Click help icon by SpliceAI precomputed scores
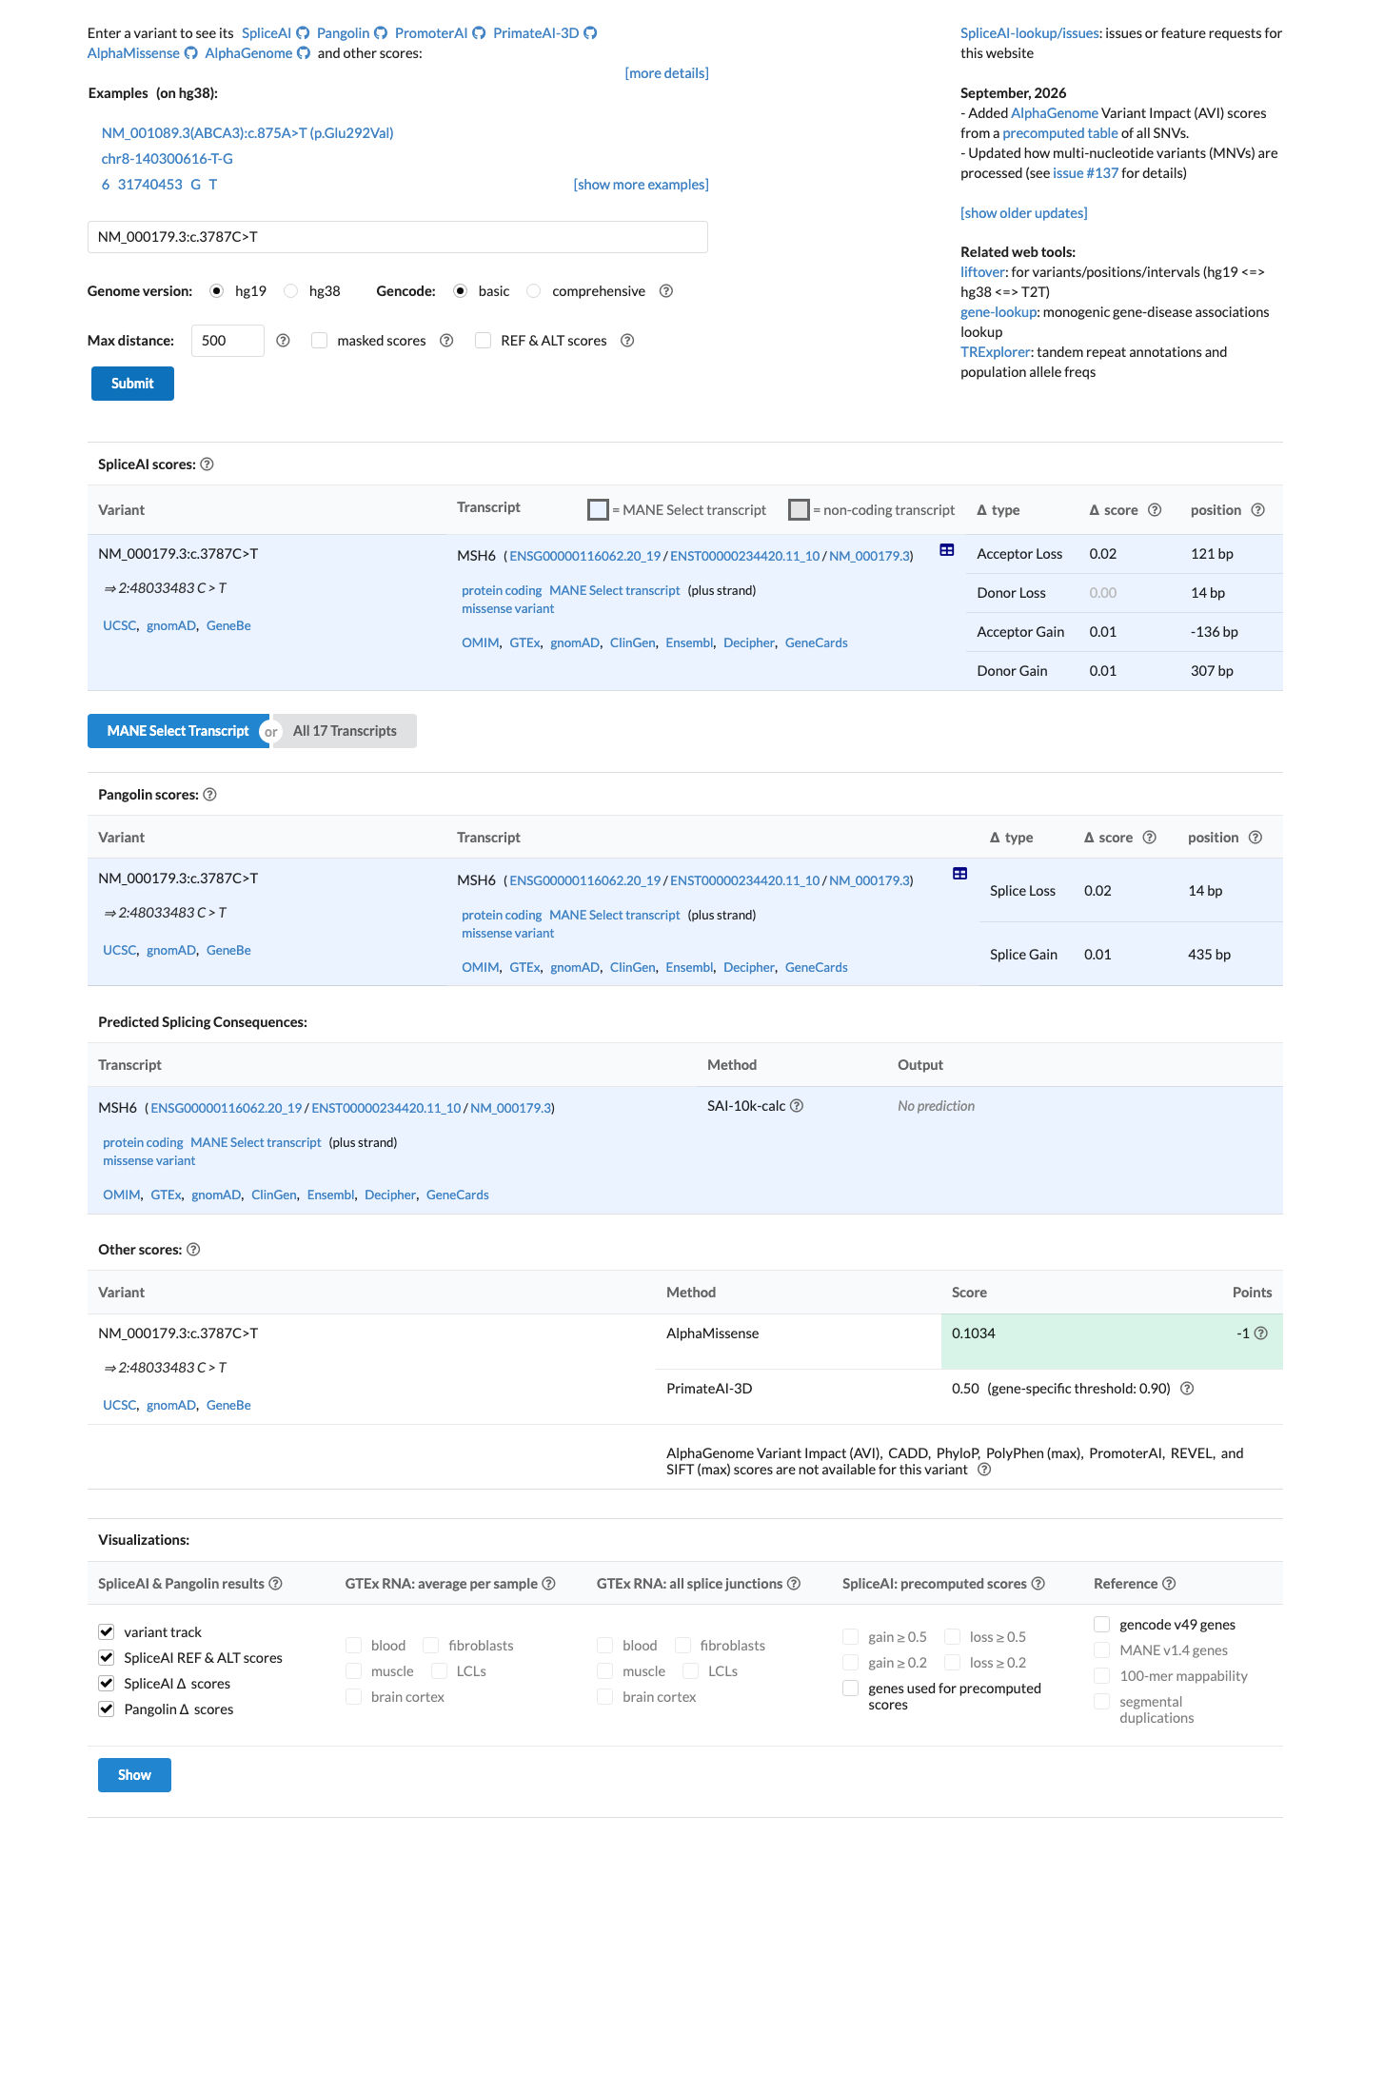 pyautogui.click(x=1038, y=1584)
